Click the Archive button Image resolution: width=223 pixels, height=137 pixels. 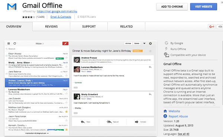point(128,43)
